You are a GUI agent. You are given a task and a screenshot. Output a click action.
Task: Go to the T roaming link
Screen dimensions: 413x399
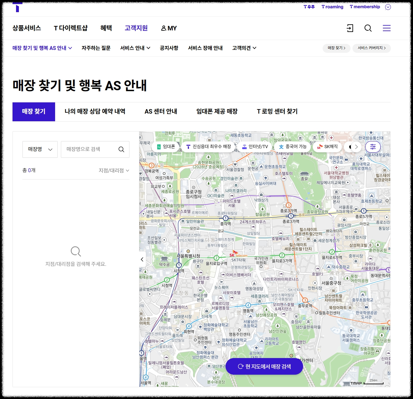(x=332, y=7)
